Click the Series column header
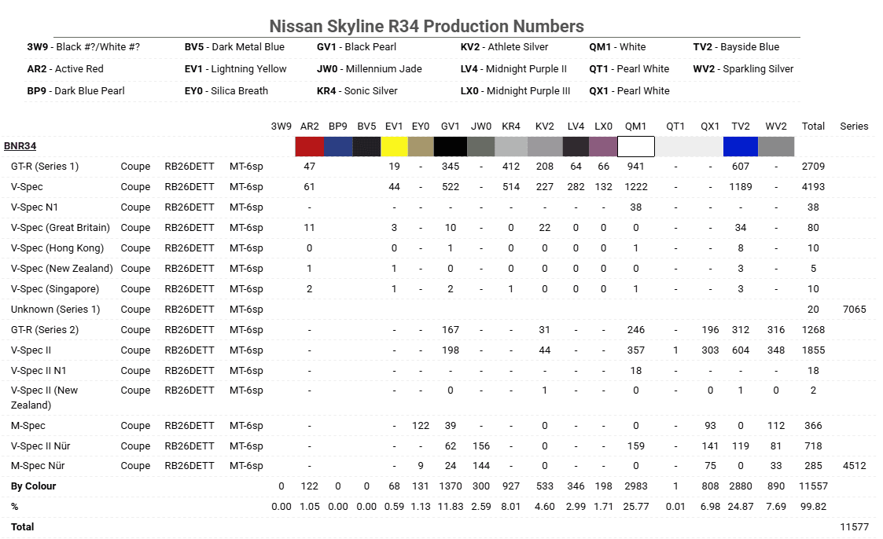 [x=854, y=126]
